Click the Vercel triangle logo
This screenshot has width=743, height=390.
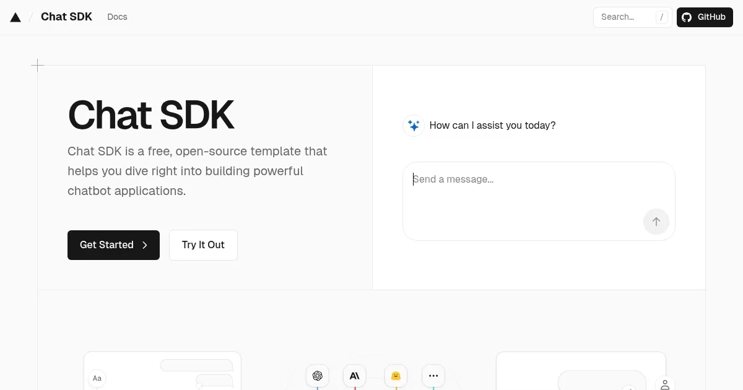[x=15, y=17]
